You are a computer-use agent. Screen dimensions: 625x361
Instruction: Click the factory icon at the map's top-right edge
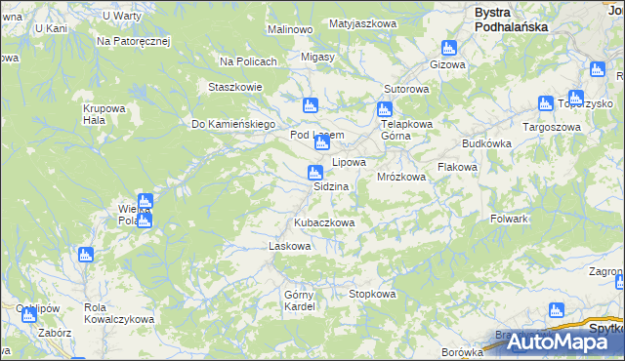[x=598, y=69]
